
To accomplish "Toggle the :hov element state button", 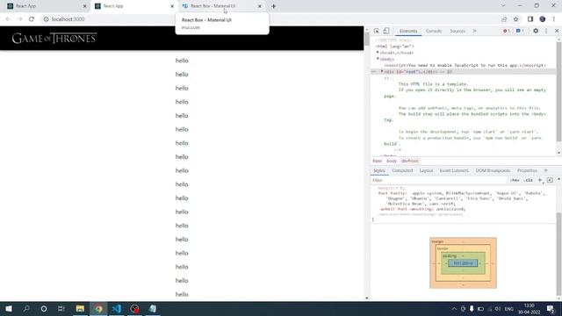I will 515,180.
